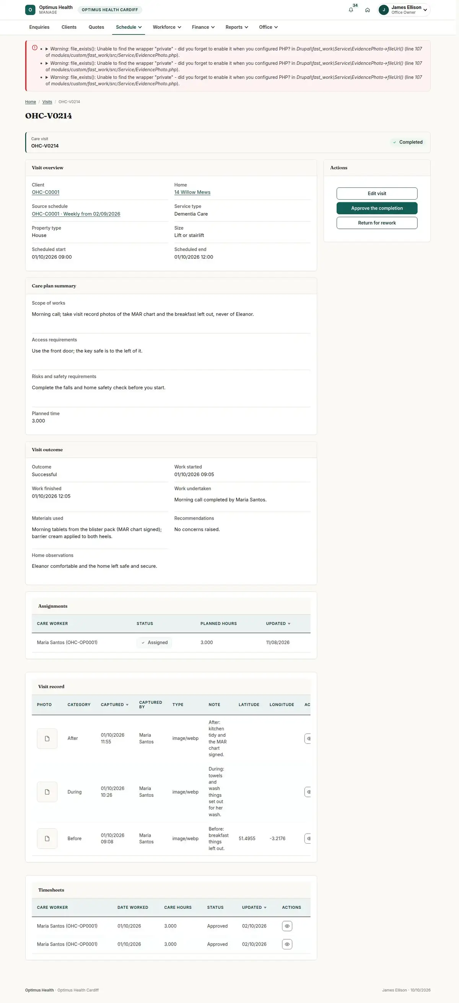This screenshot has width=459, height=1003.
Task: Select the Optimus Health Cardiff badge
Action: point(110,10)
